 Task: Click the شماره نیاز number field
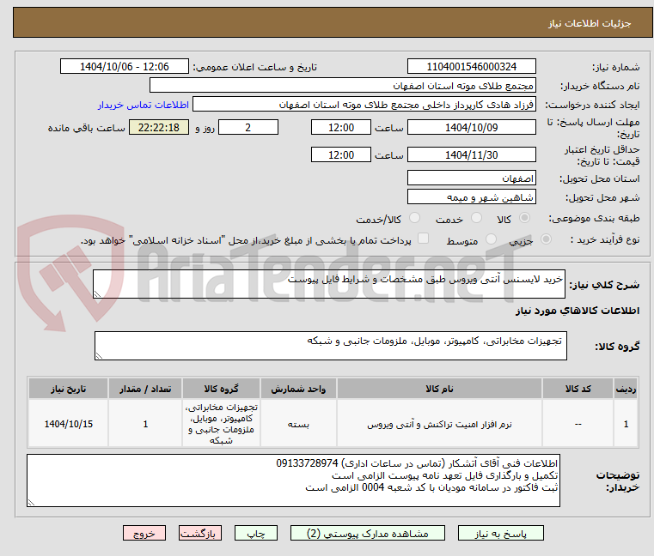pos(471,67)
